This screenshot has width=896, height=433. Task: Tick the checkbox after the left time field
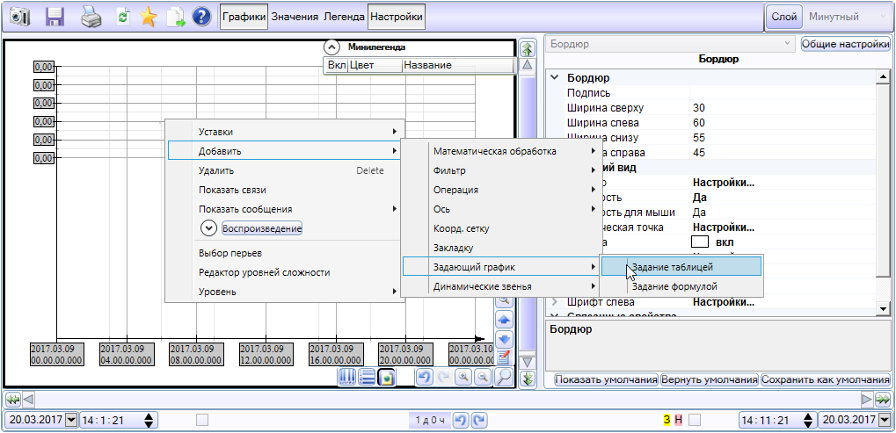pyautogui.click(x=202, y=421)
